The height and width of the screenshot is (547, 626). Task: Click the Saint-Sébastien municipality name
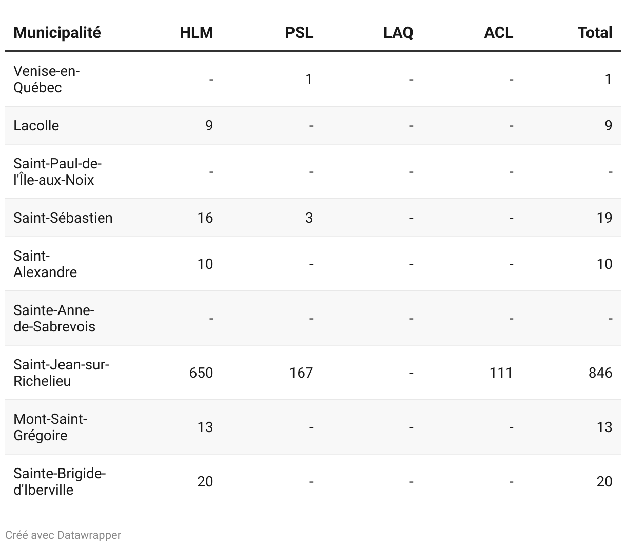click(x=63, y=218)
